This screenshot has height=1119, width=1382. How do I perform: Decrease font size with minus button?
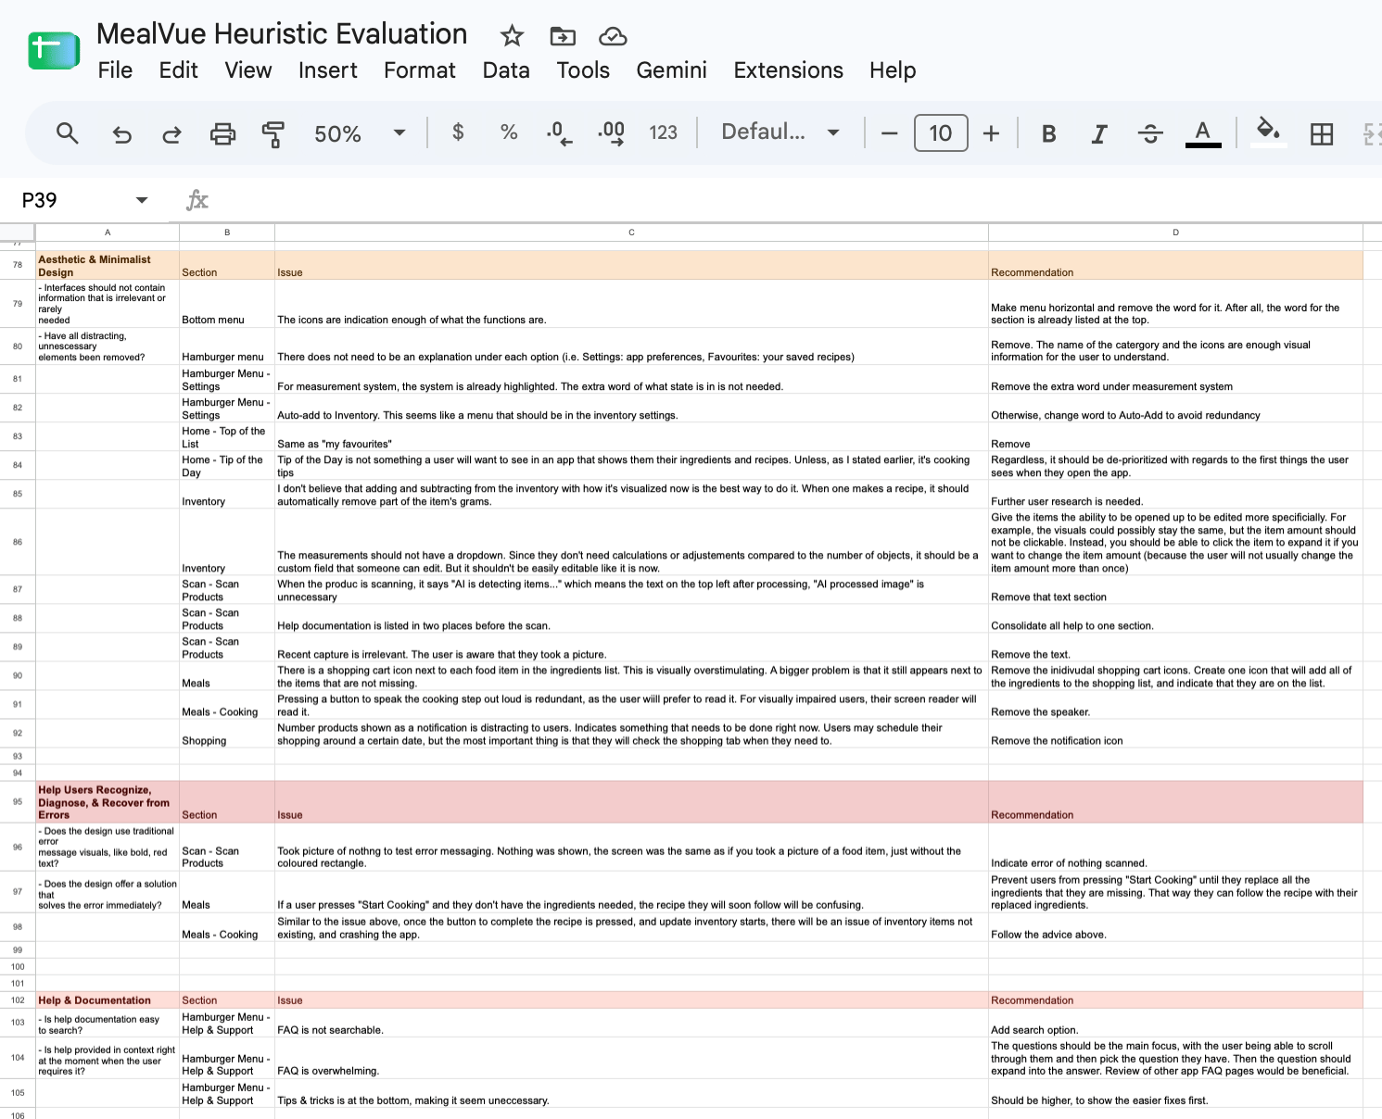[x=890, y=133]
